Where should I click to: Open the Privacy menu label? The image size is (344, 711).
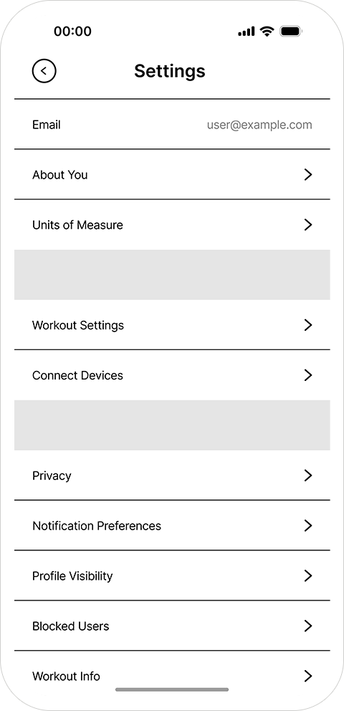[52, 476]
